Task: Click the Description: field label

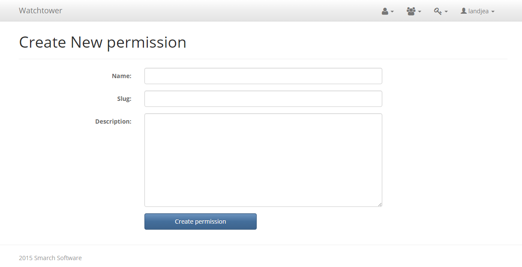Action: pyautogui.click(x=113, y=121)
